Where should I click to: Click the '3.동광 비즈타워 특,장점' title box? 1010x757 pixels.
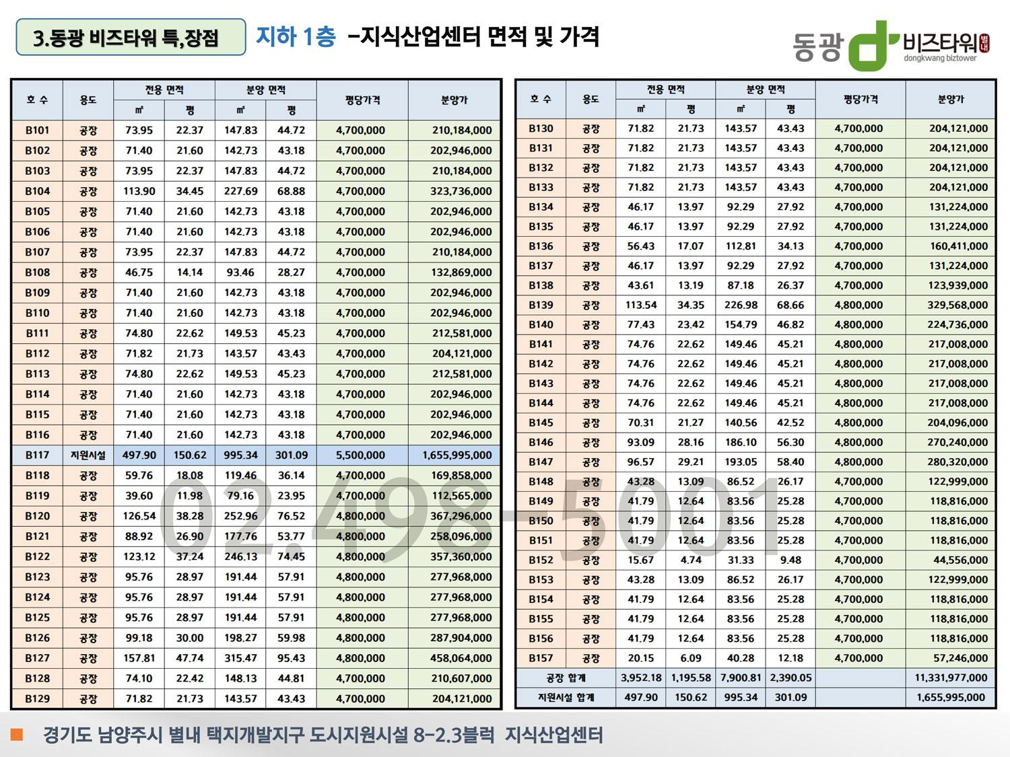131,37
